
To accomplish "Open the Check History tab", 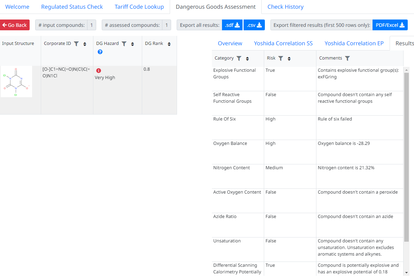I will point(285,7).
